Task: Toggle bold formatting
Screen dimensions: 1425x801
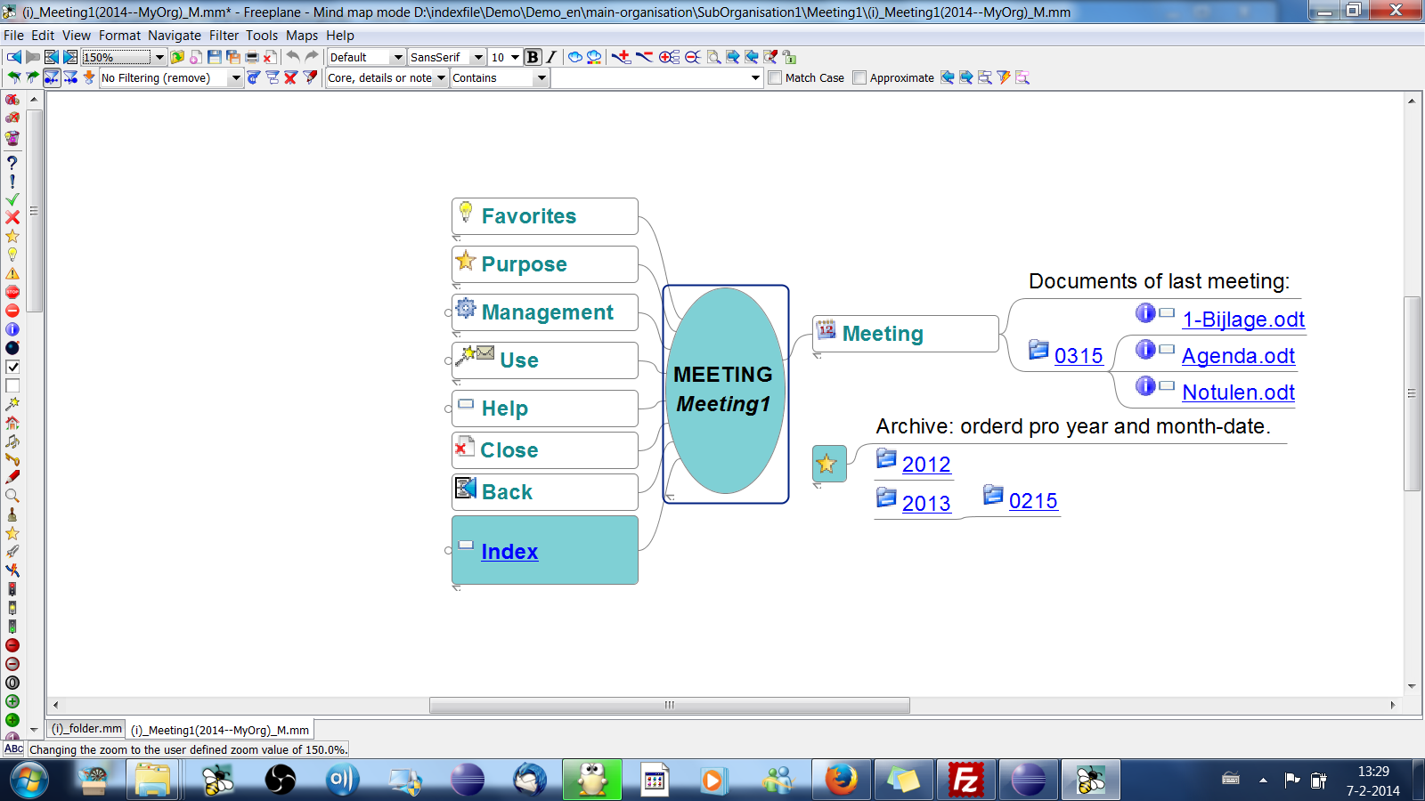Action: tap(531, 56)
